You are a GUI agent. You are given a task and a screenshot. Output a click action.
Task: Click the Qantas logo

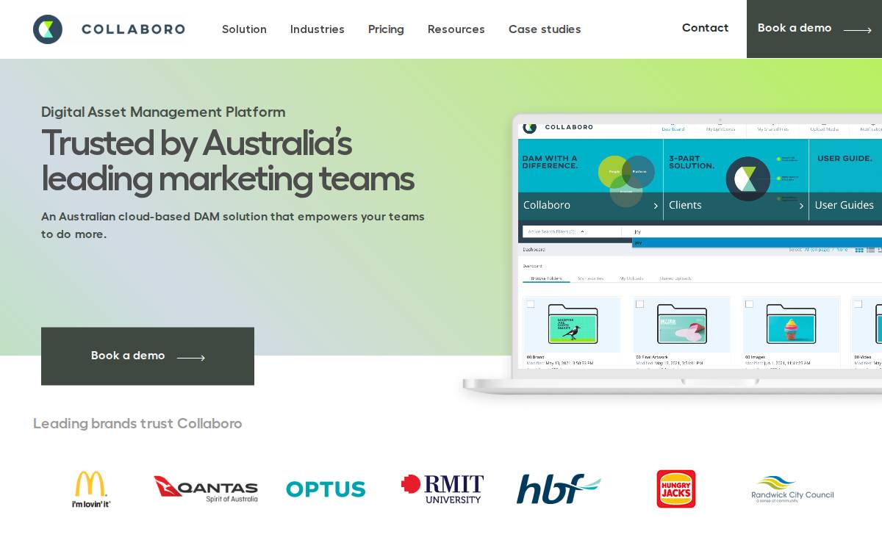point(206,489)
